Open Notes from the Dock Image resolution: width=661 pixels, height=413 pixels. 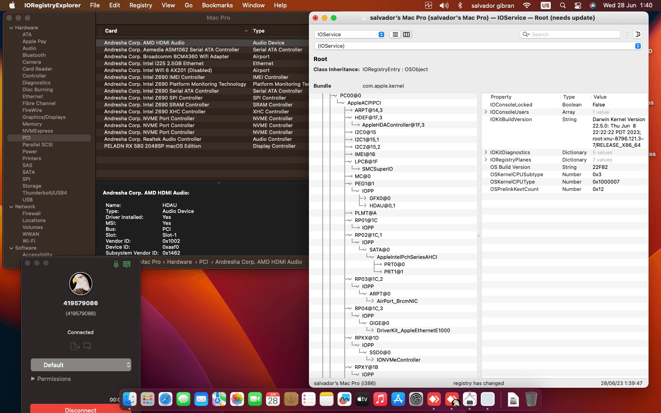coord(326,399)
